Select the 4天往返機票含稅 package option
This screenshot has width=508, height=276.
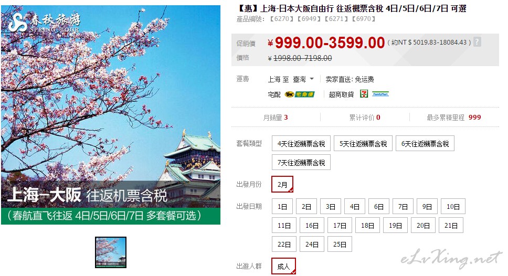coord(301,143)
